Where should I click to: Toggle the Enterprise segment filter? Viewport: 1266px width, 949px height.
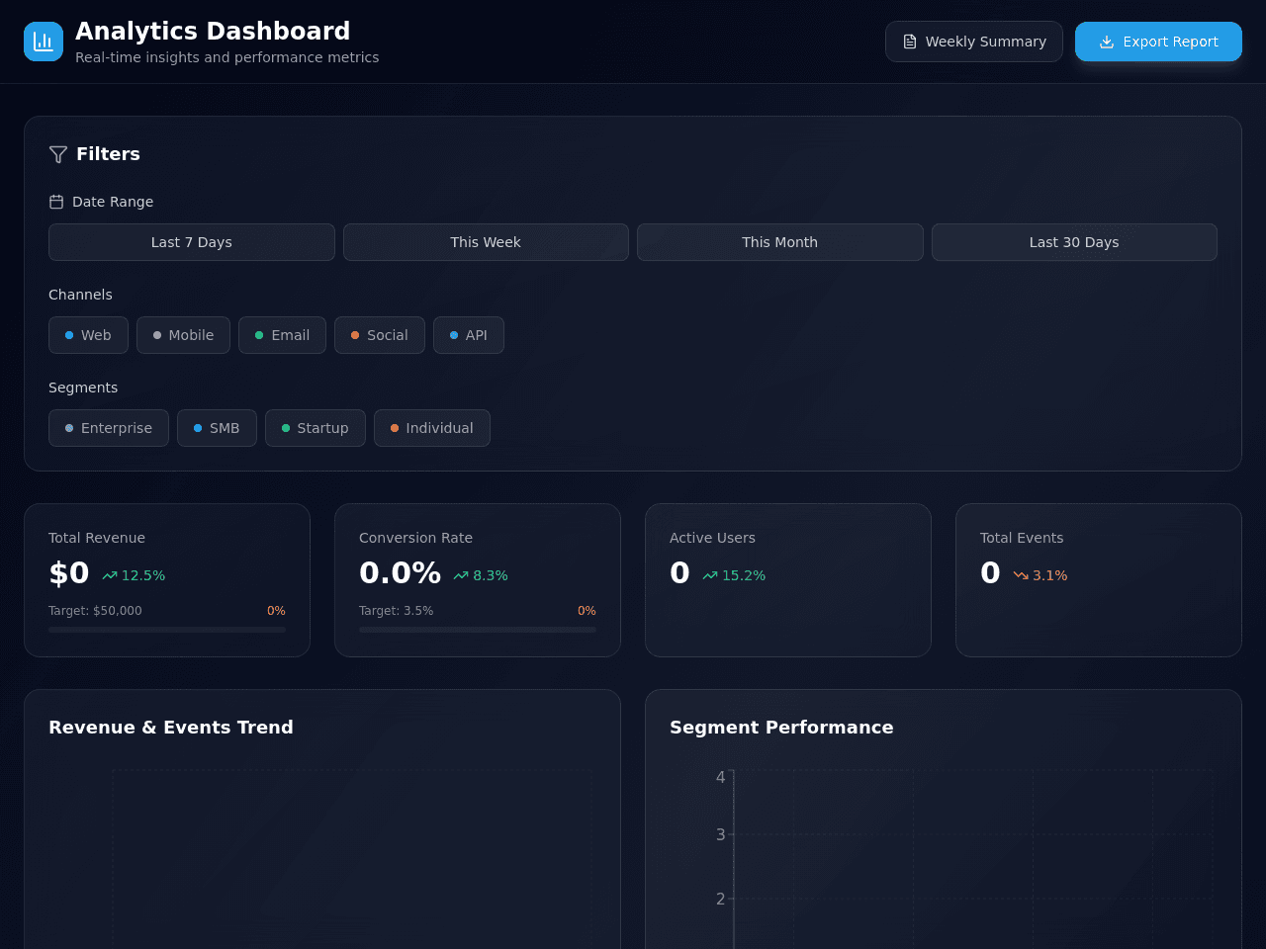109,428
